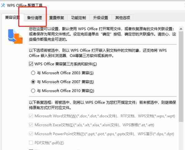Click the WPS configuration tool title icon
This screenshot has width=185, height=150.
3,5
